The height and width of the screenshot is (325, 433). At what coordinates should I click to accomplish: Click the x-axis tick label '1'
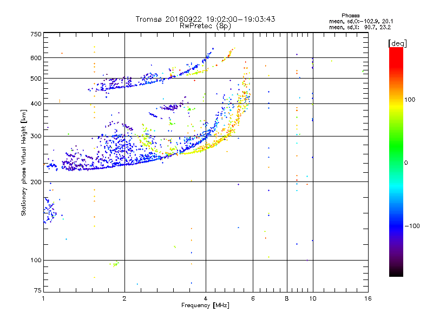(x=43, y=298)
